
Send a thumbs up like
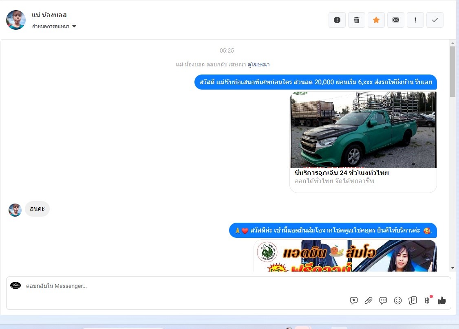tap(442, 300)
